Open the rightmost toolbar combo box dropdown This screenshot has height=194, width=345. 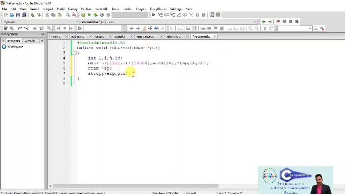coord(310,29)
